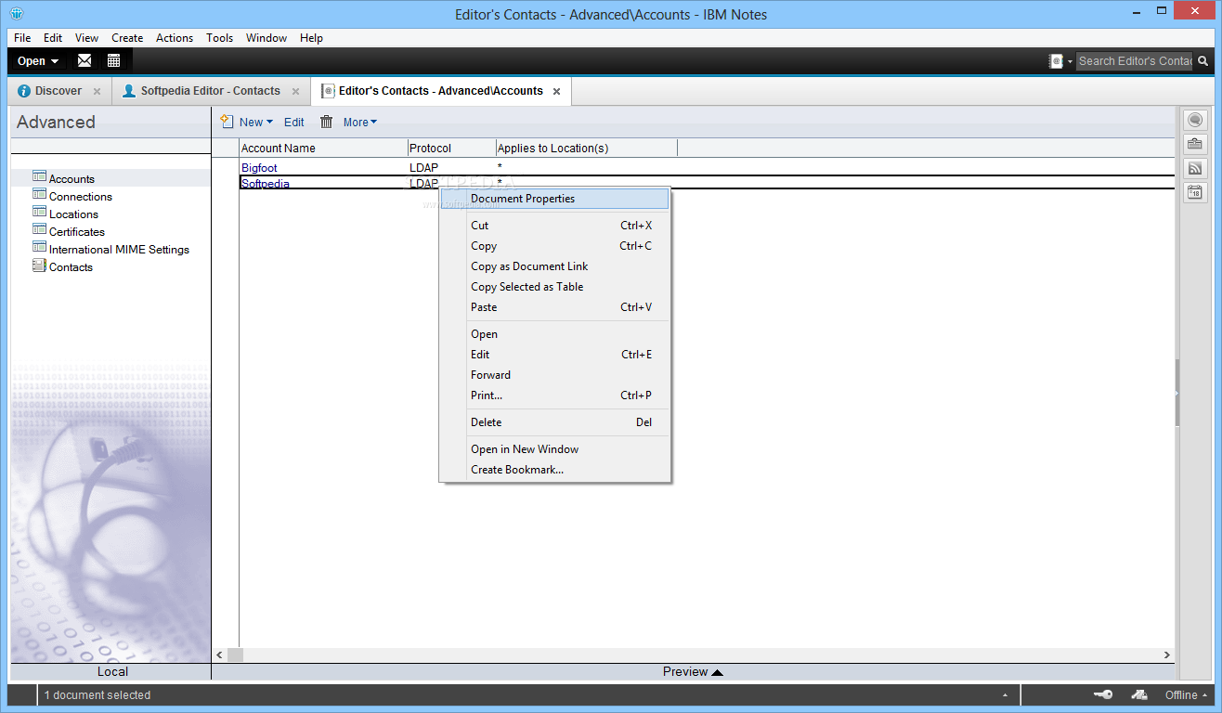Close the Softpedia Editor - Contacts tab

click(x=296, y=91)
